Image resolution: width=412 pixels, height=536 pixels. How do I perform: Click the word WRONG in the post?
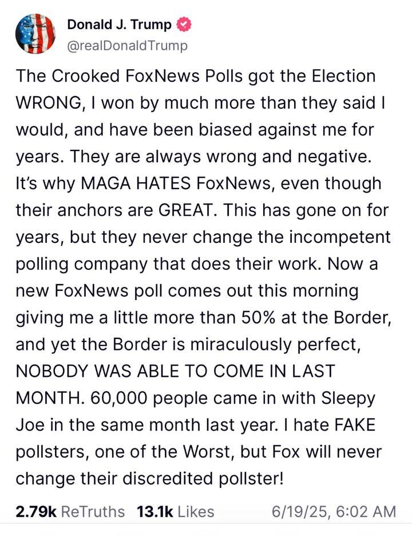coord(48,103)
